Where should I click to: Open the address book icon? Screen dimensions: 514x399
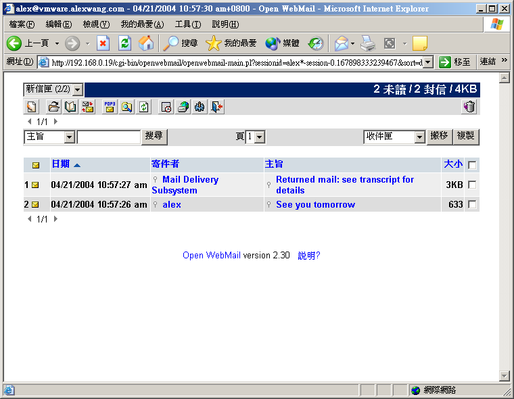[x=70, y=107]
